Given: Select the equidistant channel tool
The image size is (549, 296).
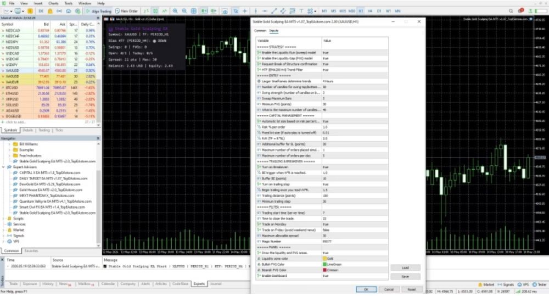Looking at the screenshot, I should (283, 11).
